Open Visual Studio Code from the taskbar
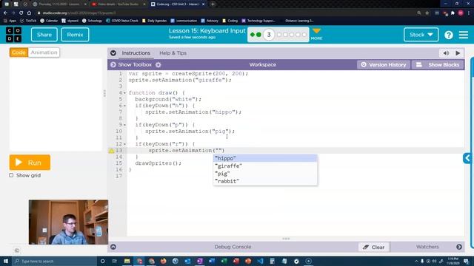 click(260, 261)
